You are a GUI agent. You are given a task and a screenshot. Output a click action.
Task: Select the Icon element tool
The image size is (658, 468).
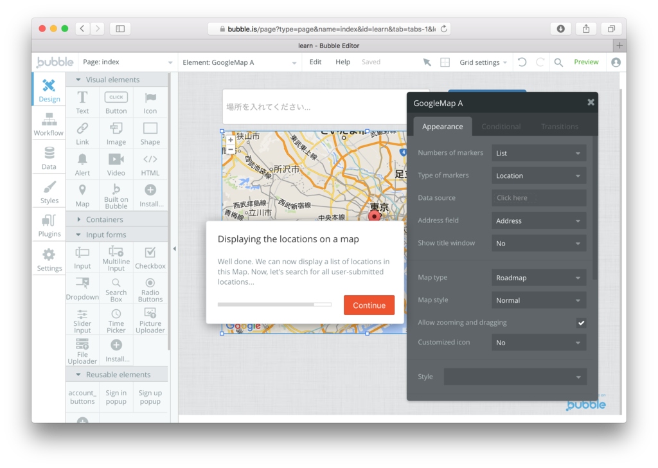click(150, 102)
